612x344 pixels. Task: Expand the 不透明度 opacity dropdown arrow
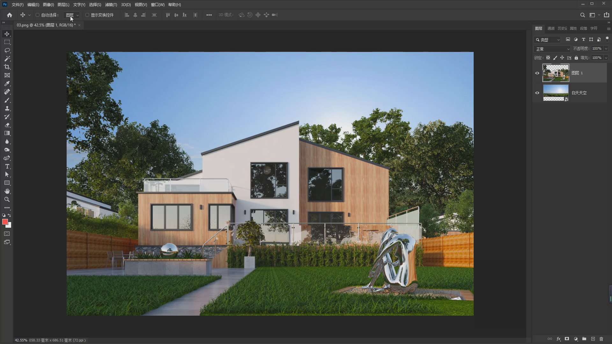click(x=606, y=49)
